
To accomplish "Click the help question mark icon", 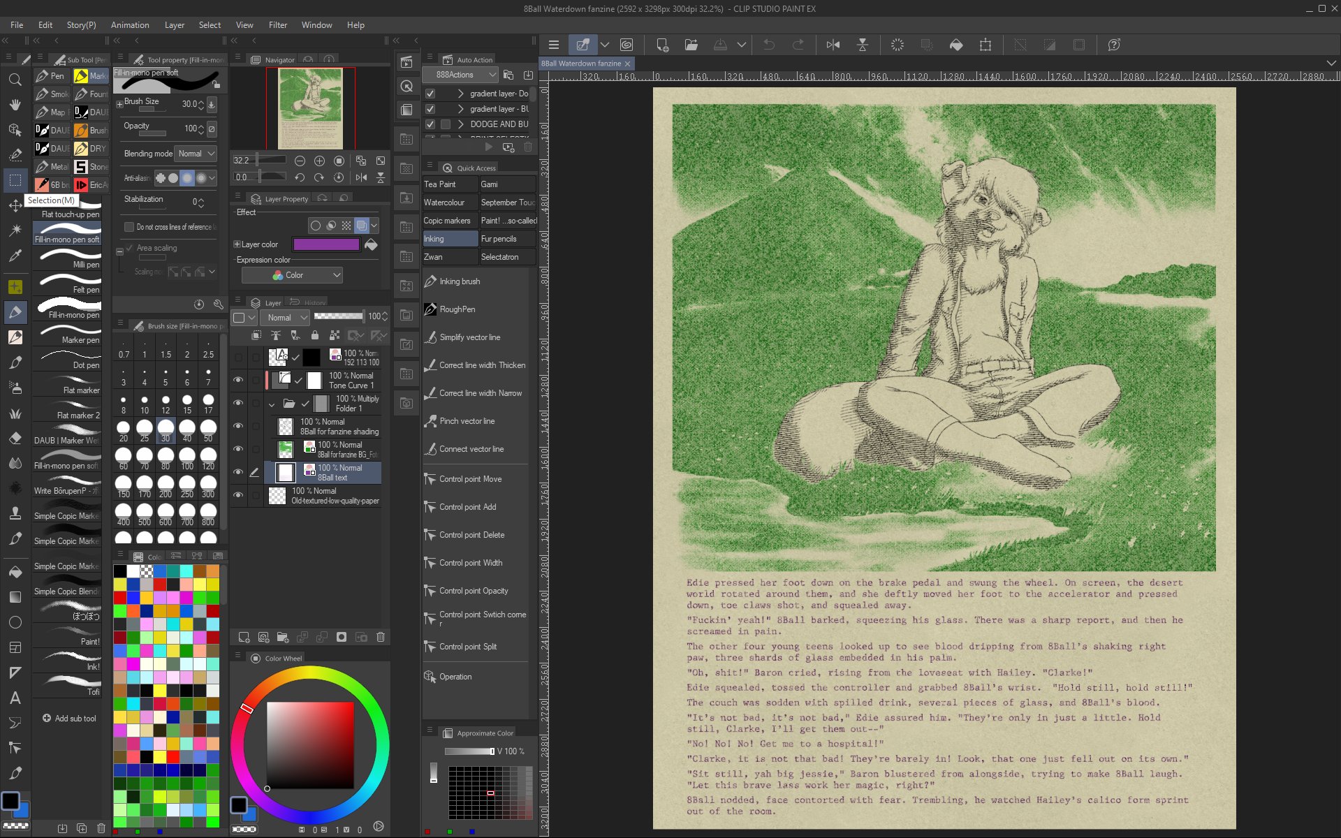I will (x=1114, y=45).
